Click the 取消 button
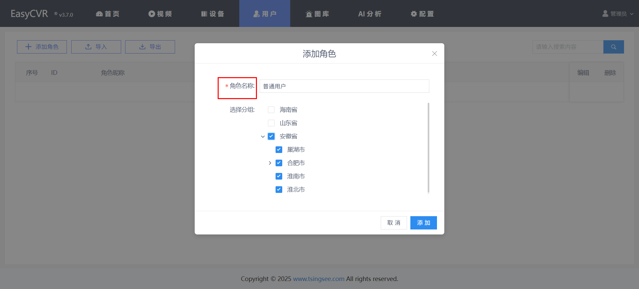 click(394, 223)
